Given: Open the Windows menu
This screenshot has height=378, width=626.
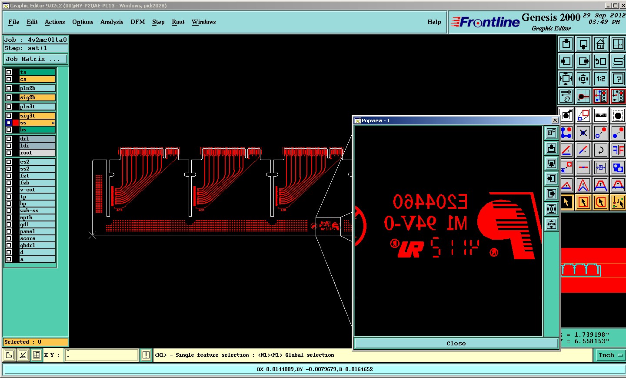Looking at the screenshot, I should tap(203, 22).
